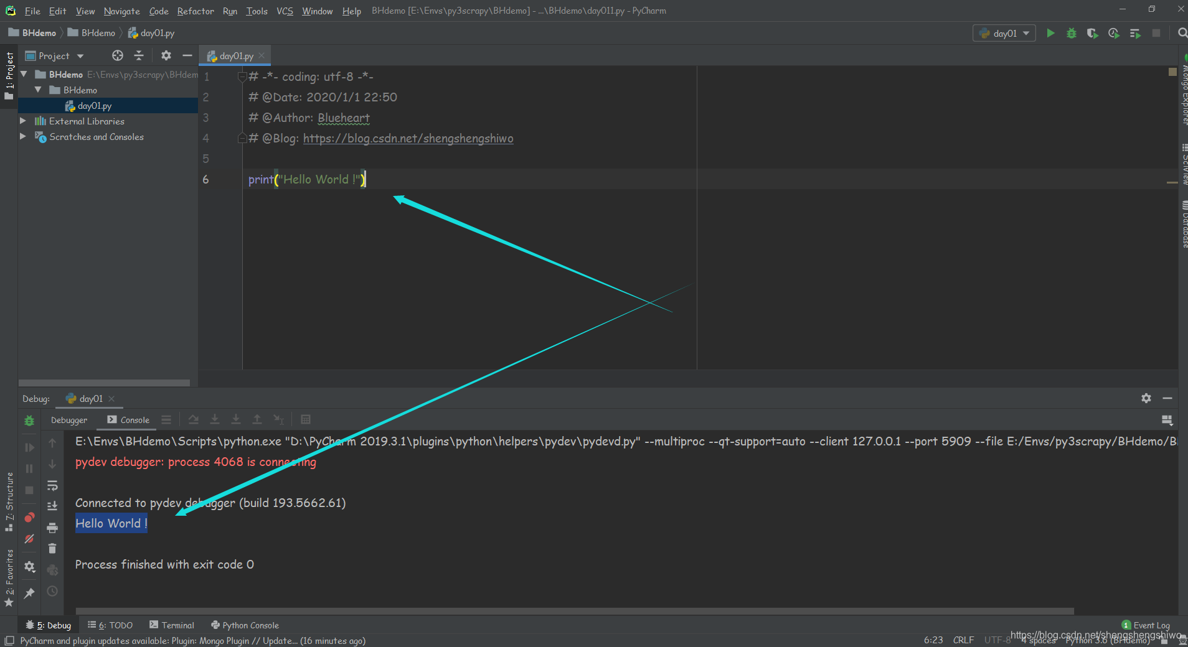Viewport: 1188px width, 647px height.
Task: Open Project panel settings gear
Action: click(x=166, y=55)
